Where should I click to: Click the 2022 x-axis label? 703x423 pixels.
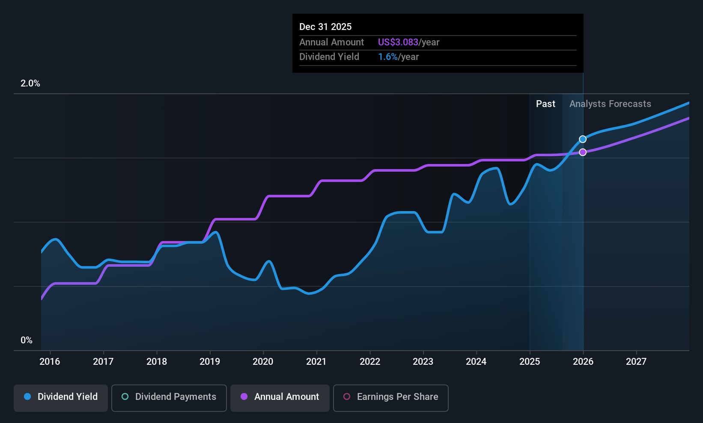coord(370,362)
